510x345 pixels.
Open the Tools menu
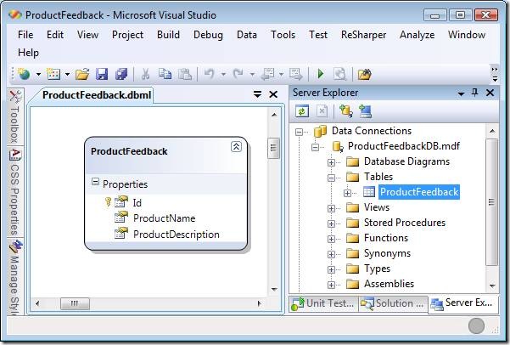(x=283, y=35)
